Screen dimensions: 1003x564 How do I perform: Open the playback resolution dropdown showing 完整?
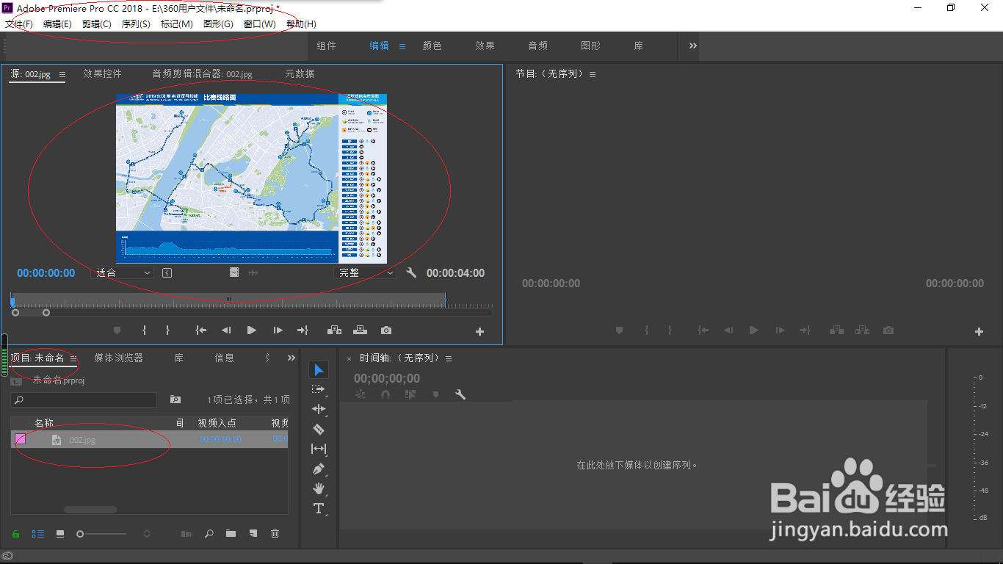pyautogui.click(x=366, y=272)
